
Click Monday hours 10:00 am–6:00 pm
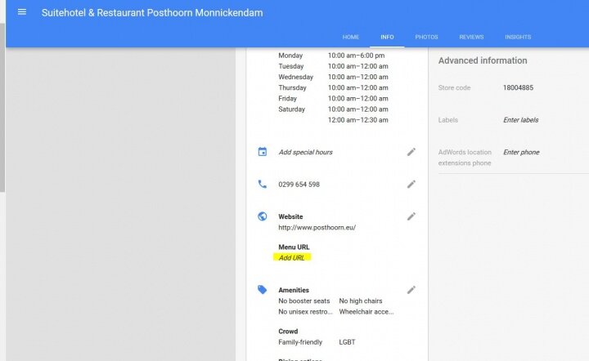[x=356, y=56]
